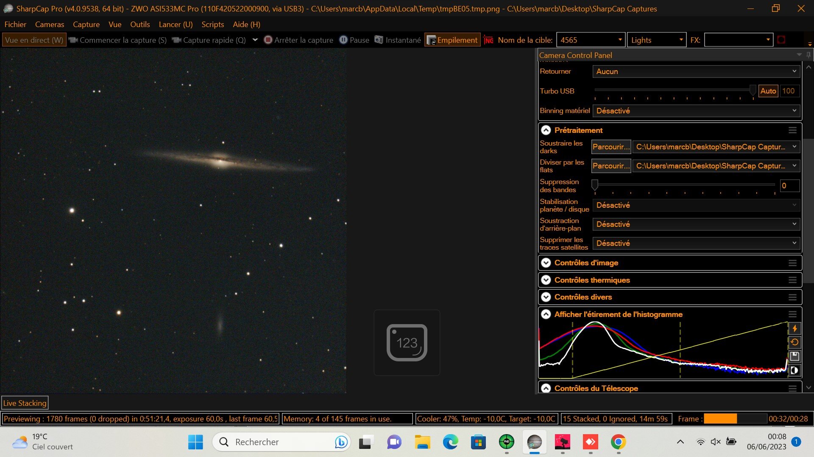This screenshot has height=457, width=814.
Task: Click Parcourir for Soustraire les darks
Action: point(611,147)
